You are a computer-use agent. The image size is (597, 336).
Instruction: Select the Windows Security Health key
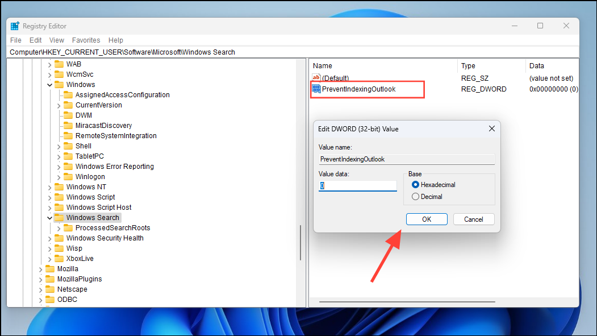coord(105,238)
